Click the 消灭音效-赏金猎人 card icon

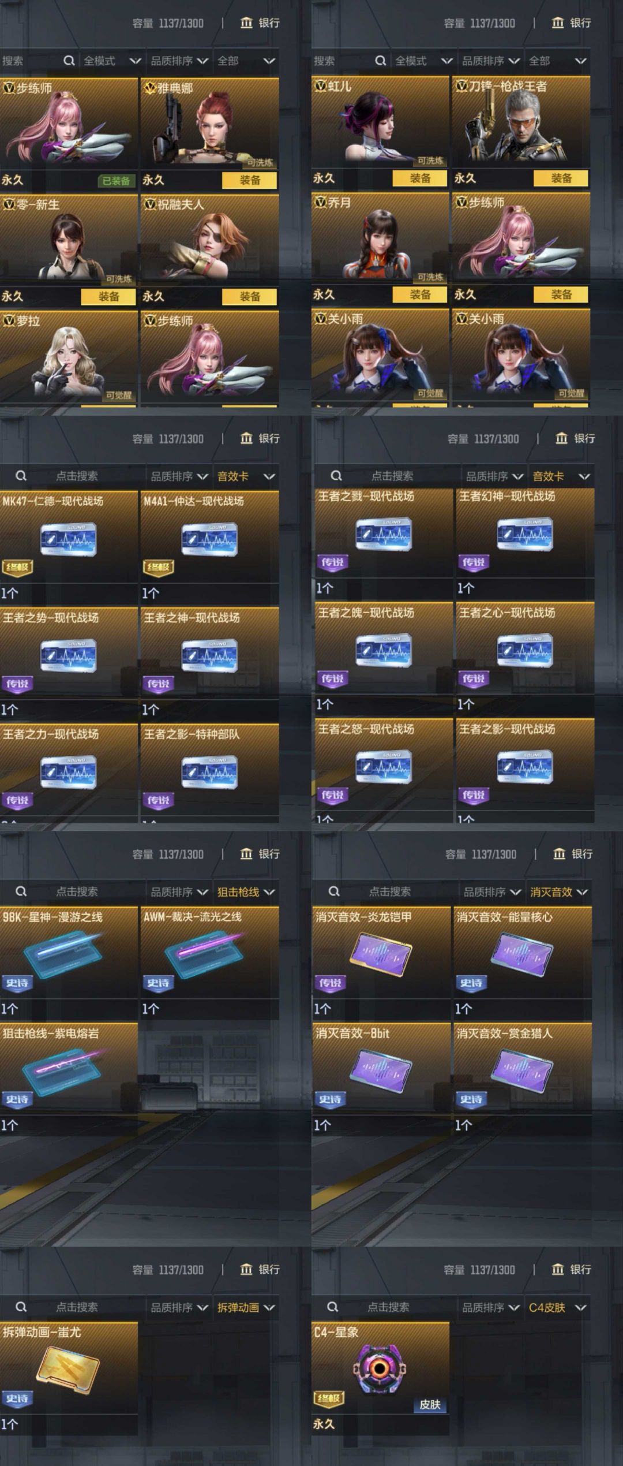click(x=522, y=1070)
